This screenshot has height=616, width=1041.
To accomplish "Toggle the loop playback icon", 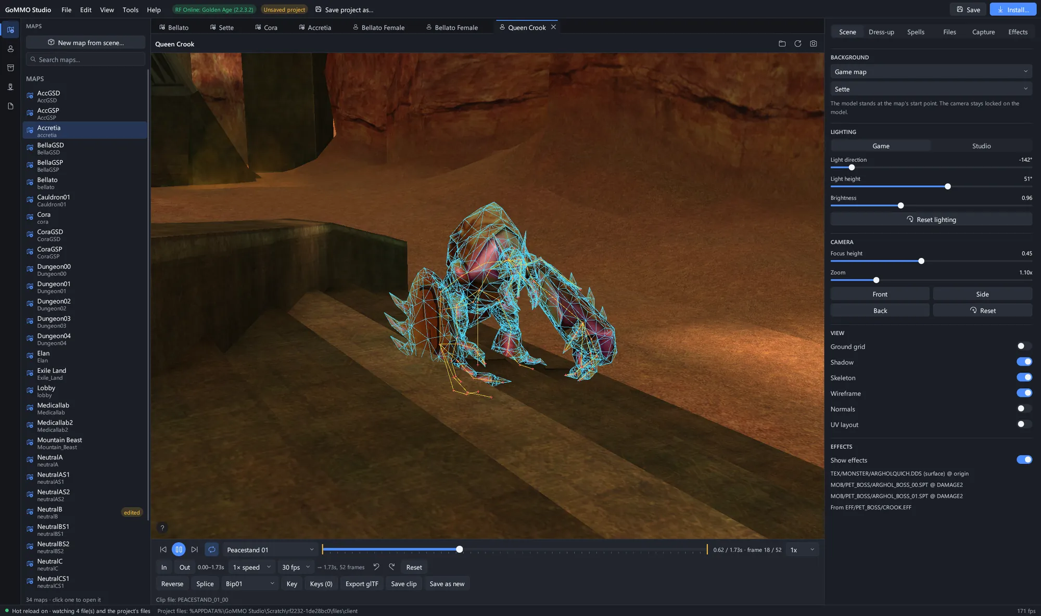I will click(x=212, y=549).
